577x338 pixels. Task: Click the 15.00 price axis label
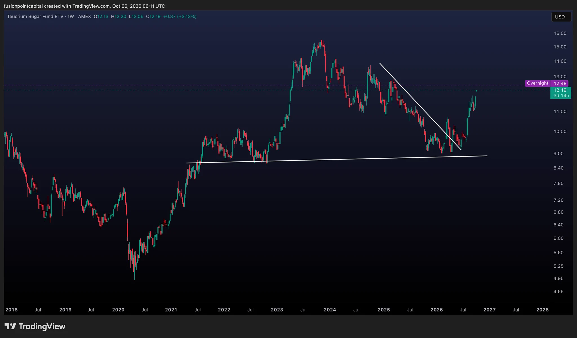pyautogui.click(x=560, y=47)
